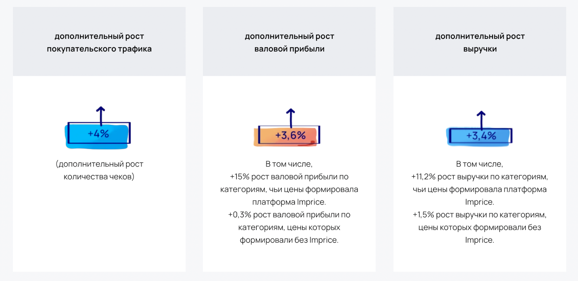Click the gray header of the traffic card
This screenshot has width=578, height=281.
pos(99,42)
